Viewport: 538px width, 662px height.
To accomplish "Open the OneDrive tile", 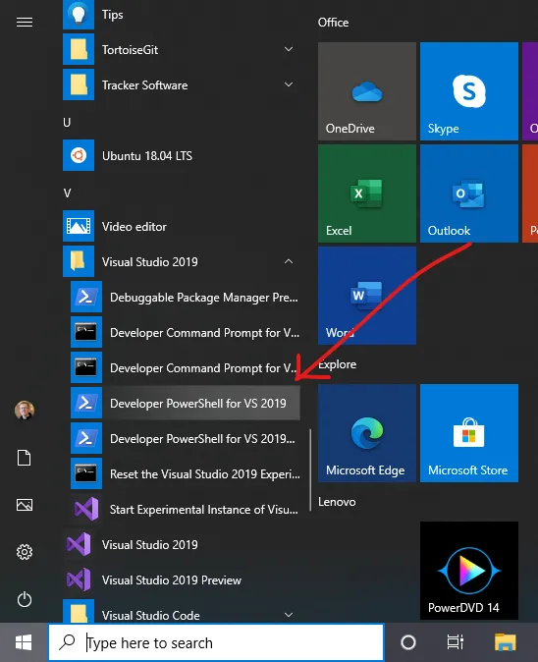I will pos(367,91).
